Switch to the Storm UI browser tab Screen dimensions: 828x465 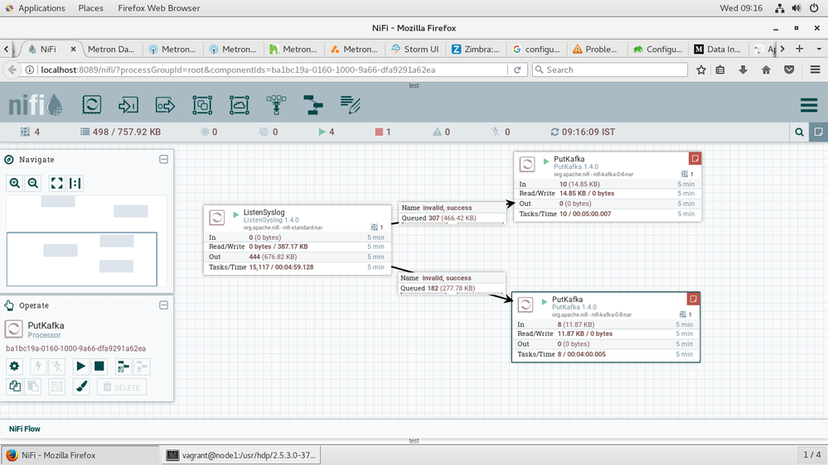tap(416, 49)
